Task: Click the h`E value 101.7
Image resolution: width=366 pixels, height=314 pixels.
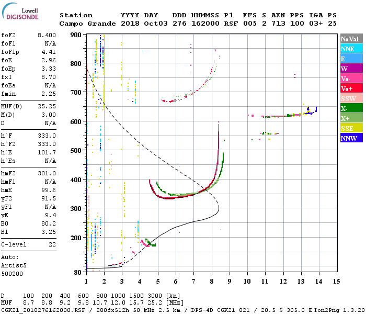Action: click(x=47, y=152)
